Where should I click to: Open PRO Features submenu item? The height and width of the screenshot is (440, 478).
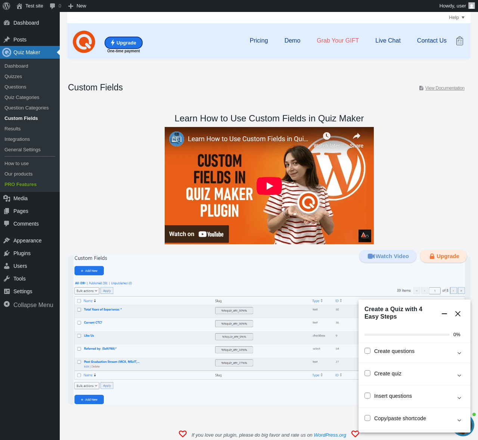(30, 185)
